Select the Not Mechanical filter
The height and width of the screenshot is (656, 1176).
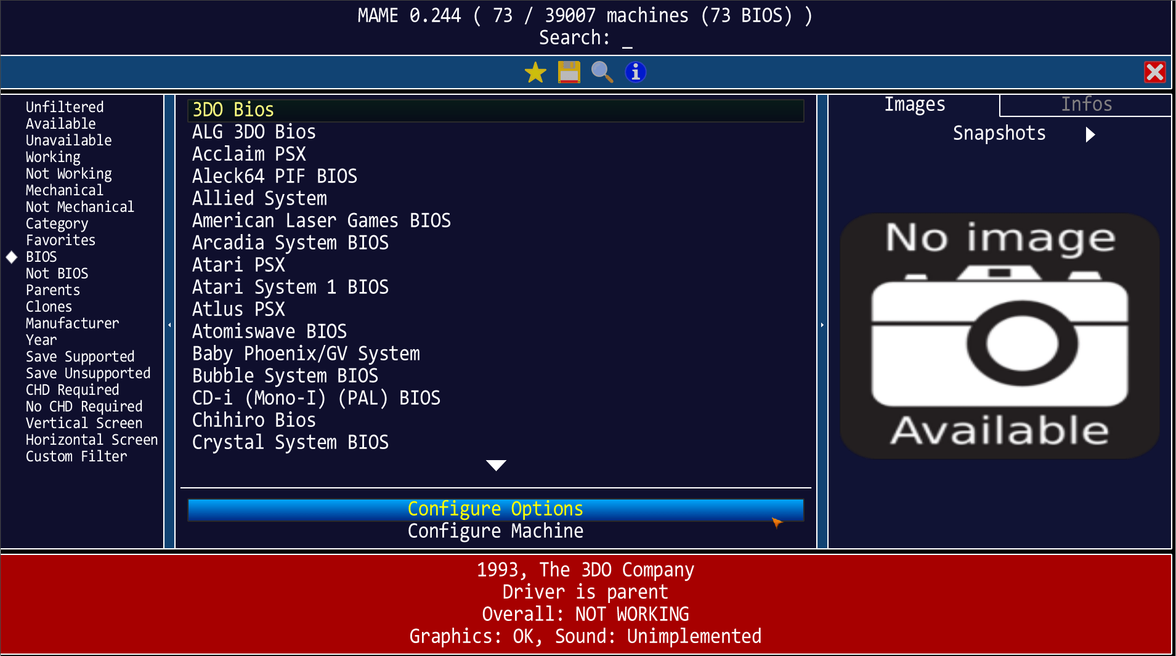[79, 207]
